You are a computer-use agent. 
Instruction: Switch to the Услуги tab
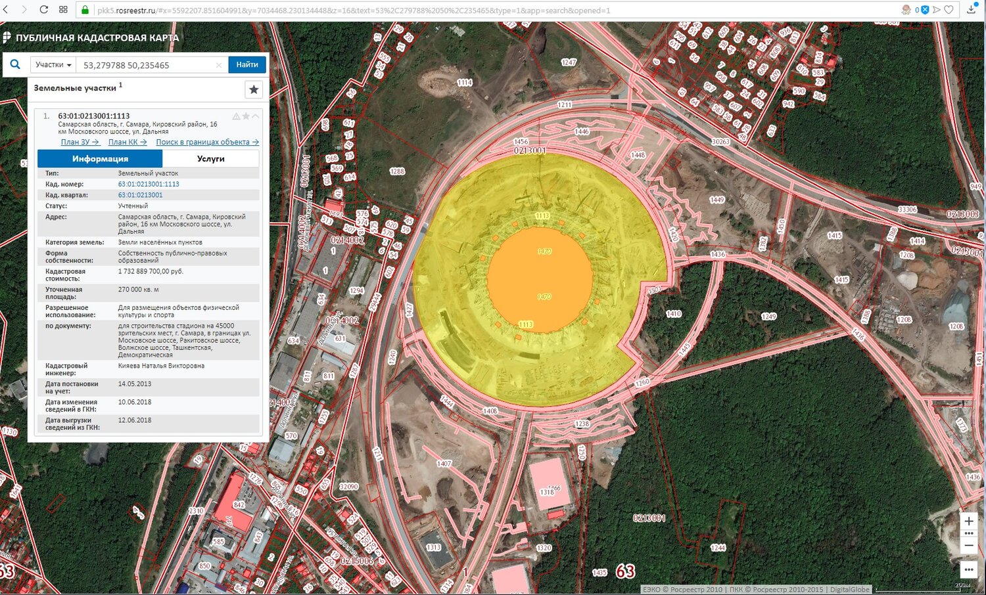[210, 158]
